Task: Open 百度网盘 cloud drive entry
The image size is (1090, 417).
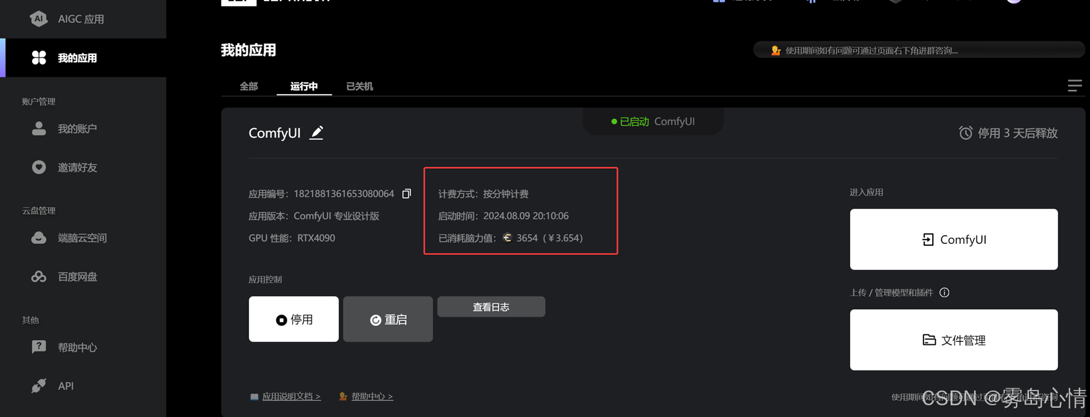Action: tap(83, 277)
